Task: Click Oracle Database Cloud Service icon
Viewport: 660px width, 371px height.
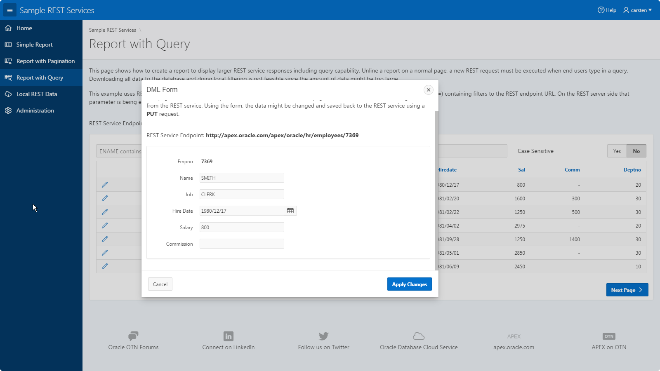Action: (419, 336)
